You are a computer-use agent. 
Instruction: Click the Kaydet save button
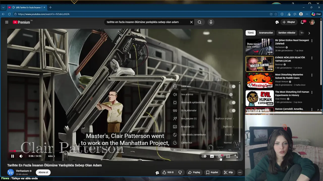212,172
